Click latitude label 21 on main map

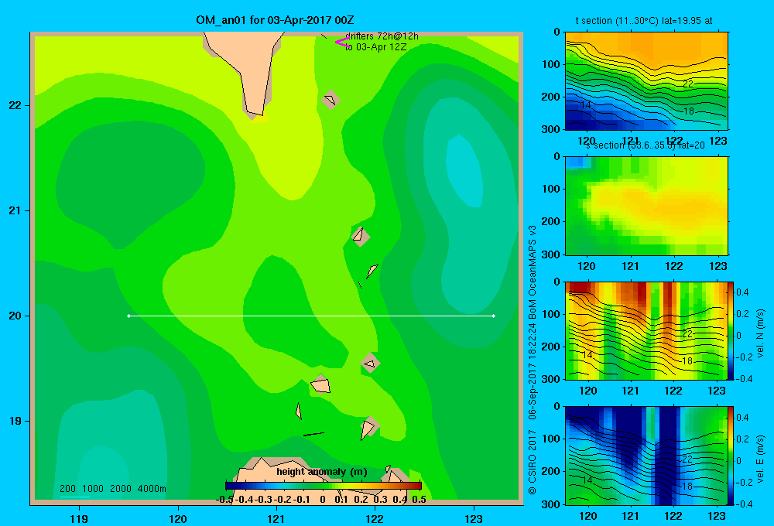click(15, 210)
